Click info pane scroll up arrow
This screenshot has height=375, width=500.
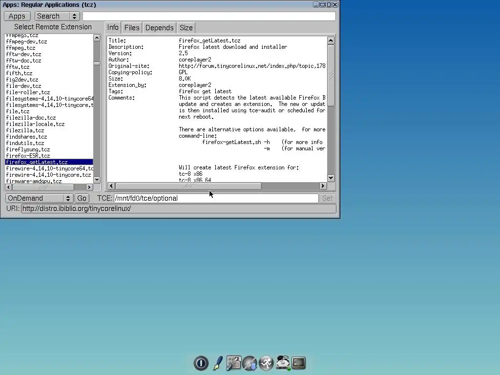pos(331,41)
